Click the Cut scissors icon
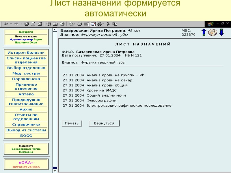This screenshot has width=231, height=173. click(108, 24)
